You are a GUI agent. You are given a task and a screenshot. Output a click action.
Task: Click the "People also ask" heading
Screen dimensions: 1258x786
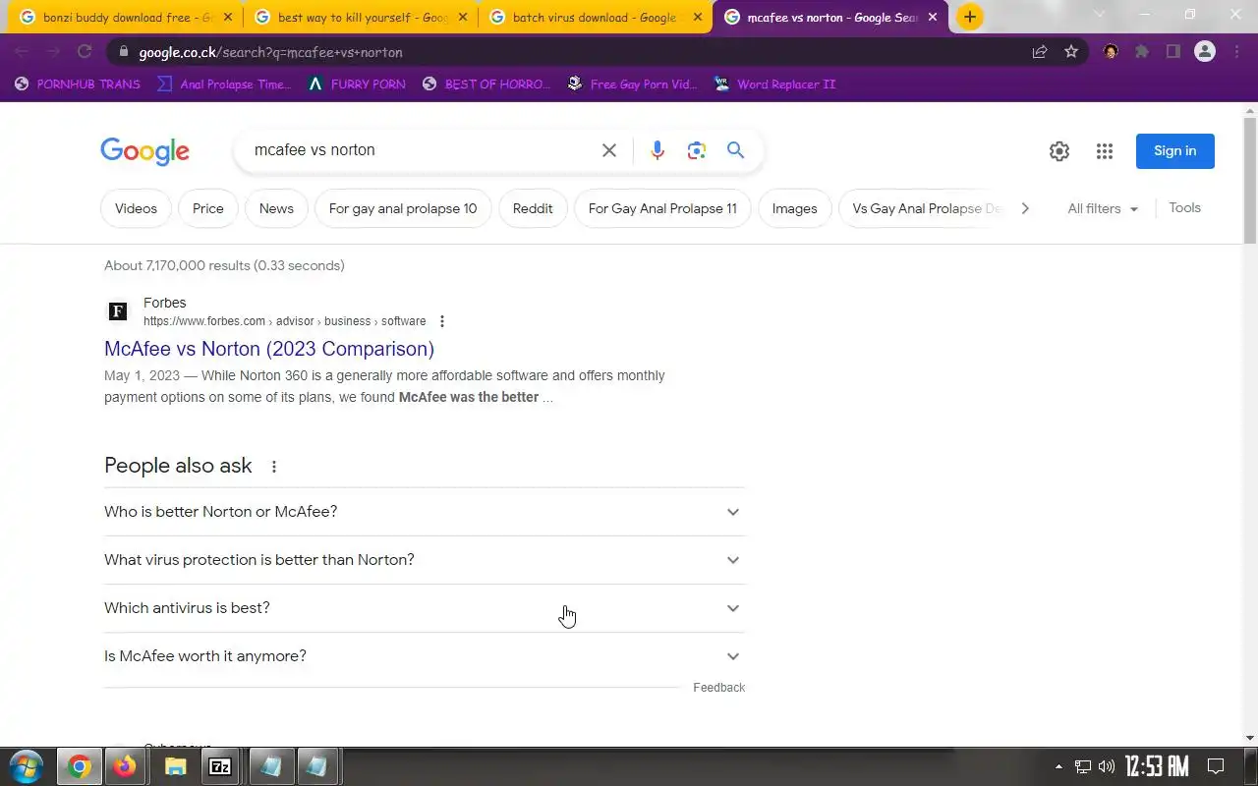[178, 466]
